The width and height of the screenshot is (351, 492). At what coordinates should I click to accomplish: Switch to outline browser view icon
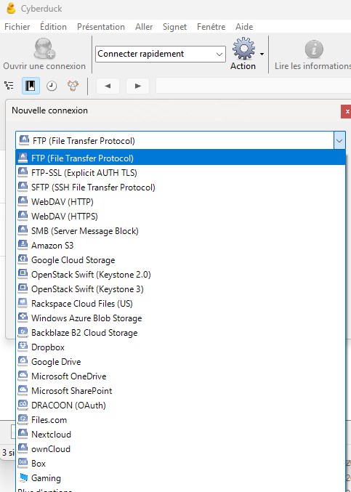(9, 85)
